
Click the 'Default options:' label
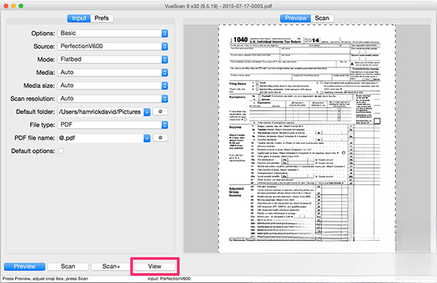coord(33,151)
